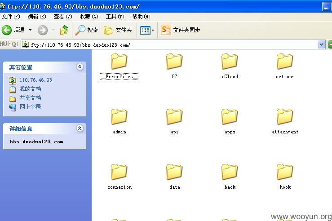The height and width of the screenshot is (221, 332).
Task: Open the Favorites (收藏) menu
Action: pyautogui.click(x=89, y=17)
